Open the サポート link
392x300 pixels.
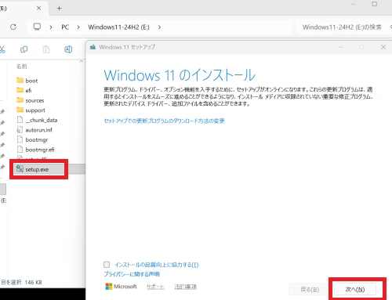(x=155, y=287)
